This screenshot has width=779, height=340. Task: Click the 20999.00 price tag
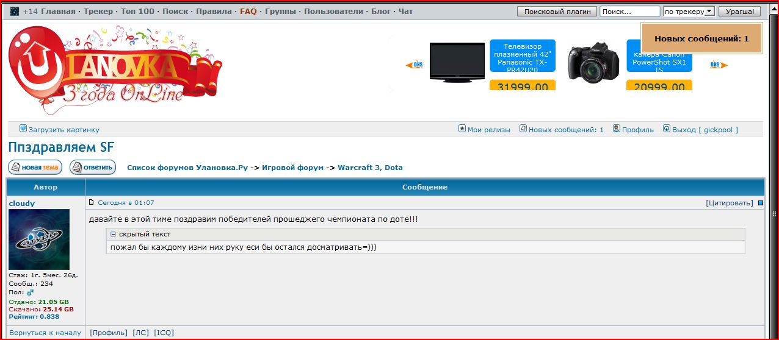click(659, 85)
